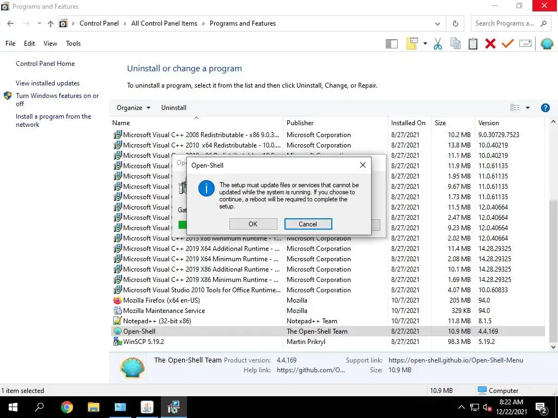Click the Windows Start button
This screenshot has height=418, width=558.
pos(13,407)
